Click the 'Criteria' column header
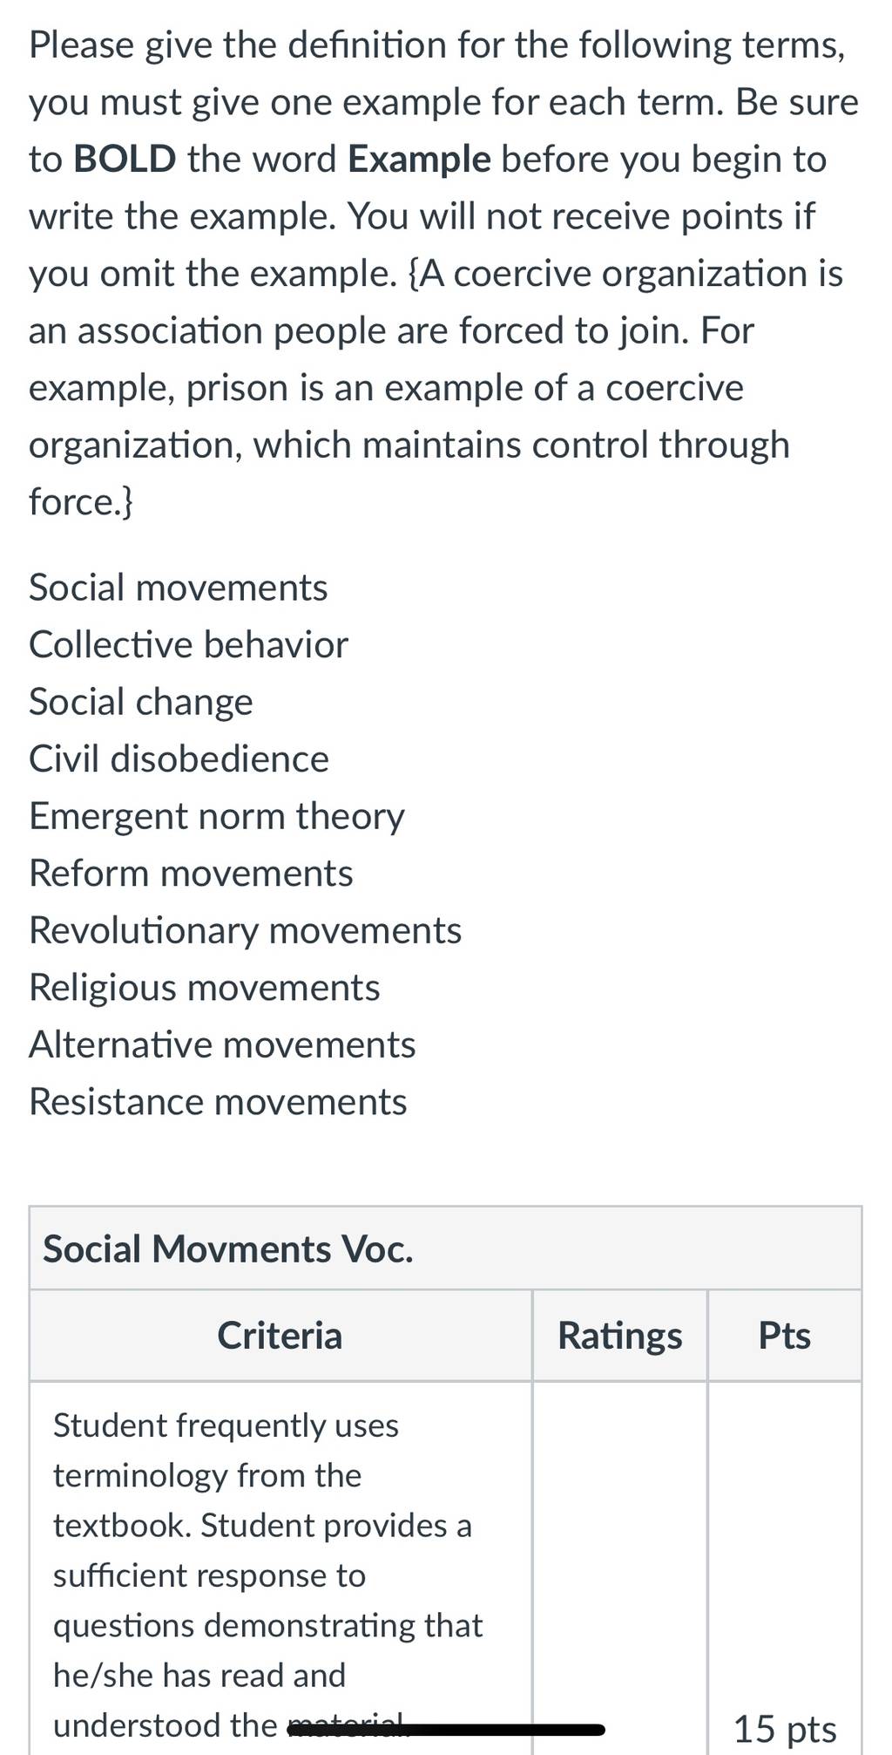 pyautogui.click(x=280, y=1336)
